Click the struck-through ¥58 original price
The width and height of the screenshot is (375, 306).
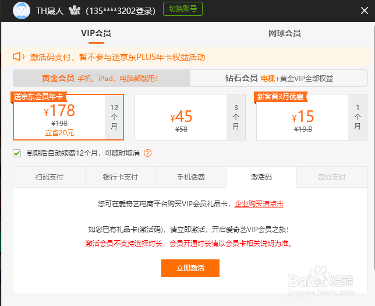click(x=181, y=129)
